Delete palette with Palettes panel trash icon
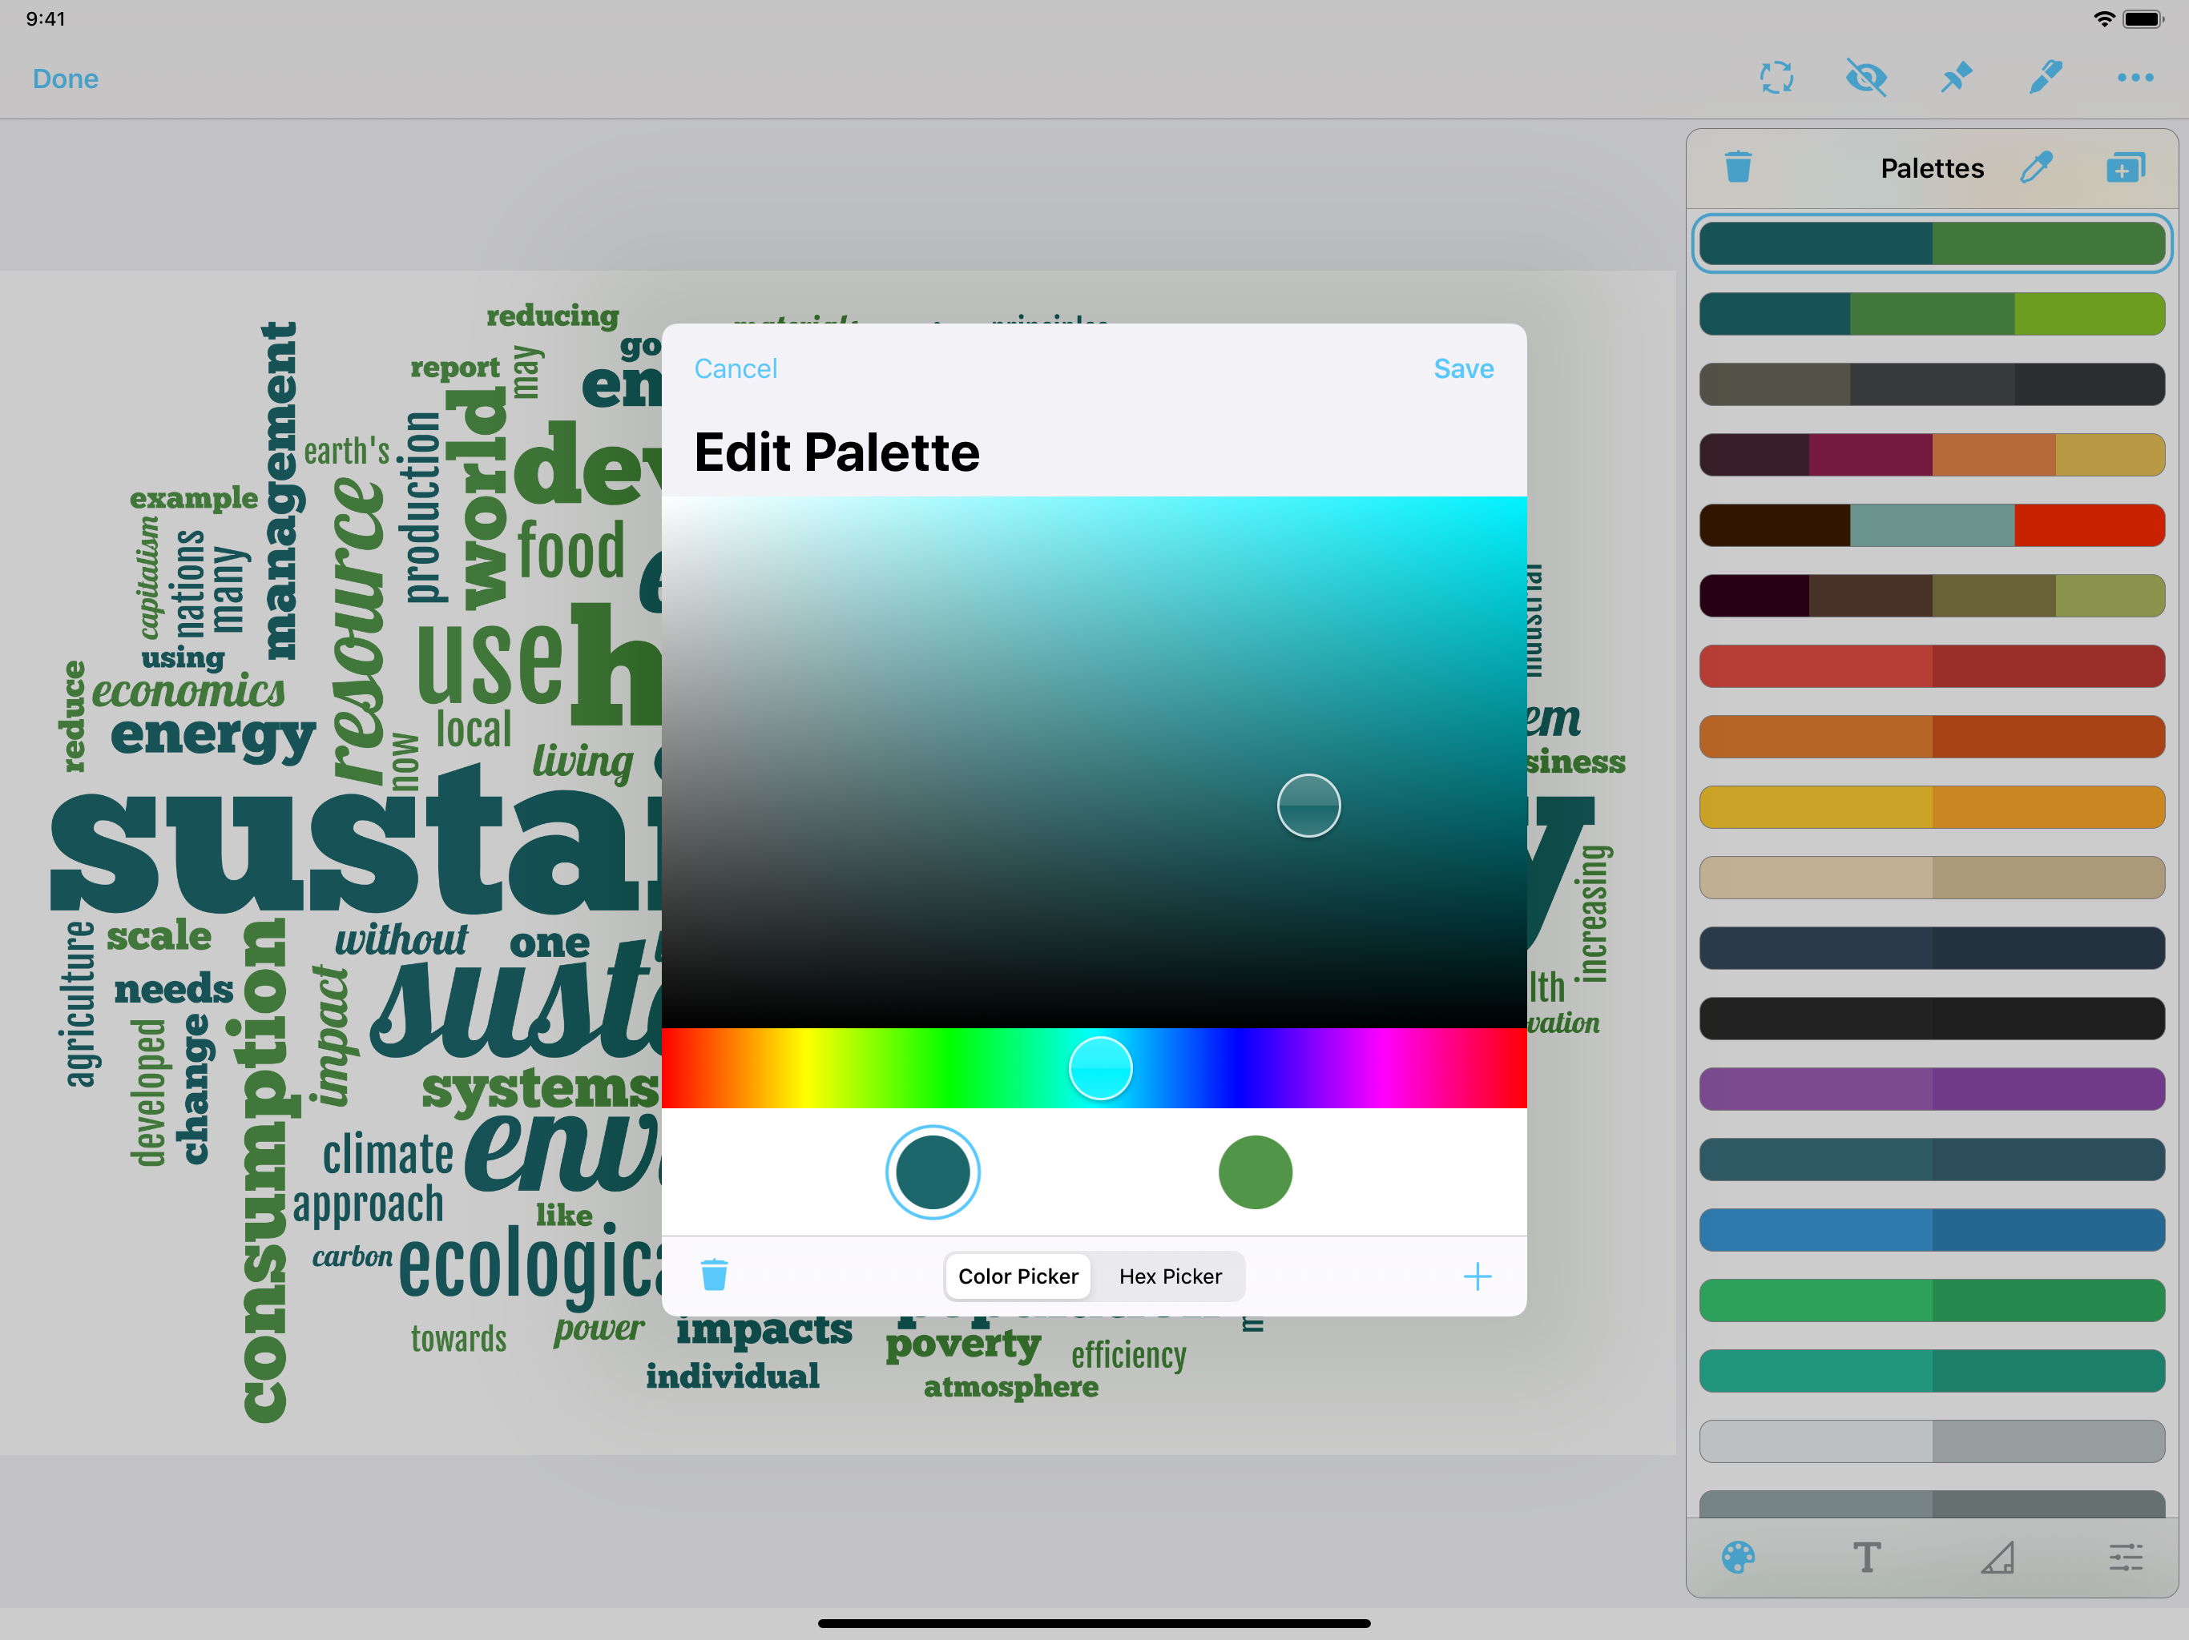This screenshot has height=1640, width=2189. click(1738, 167)
